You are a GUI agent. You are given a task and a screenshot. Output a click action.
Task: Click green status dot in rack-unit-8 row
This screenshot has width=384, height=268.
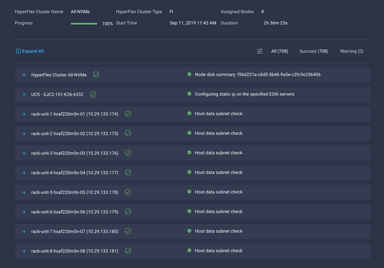189,250
